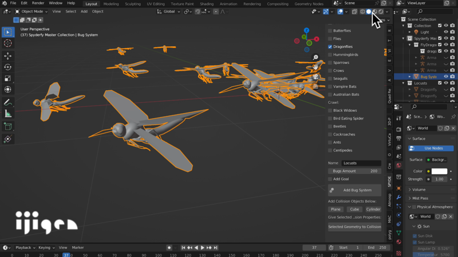Click the Use Nodes button
This screenshot has width=458, height=257.
pyautogui.click(x=431, y=148)
